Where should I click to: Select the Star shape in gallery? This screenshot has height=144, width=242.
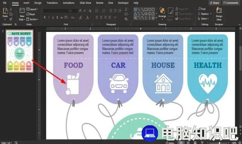(x=153, y=18)
